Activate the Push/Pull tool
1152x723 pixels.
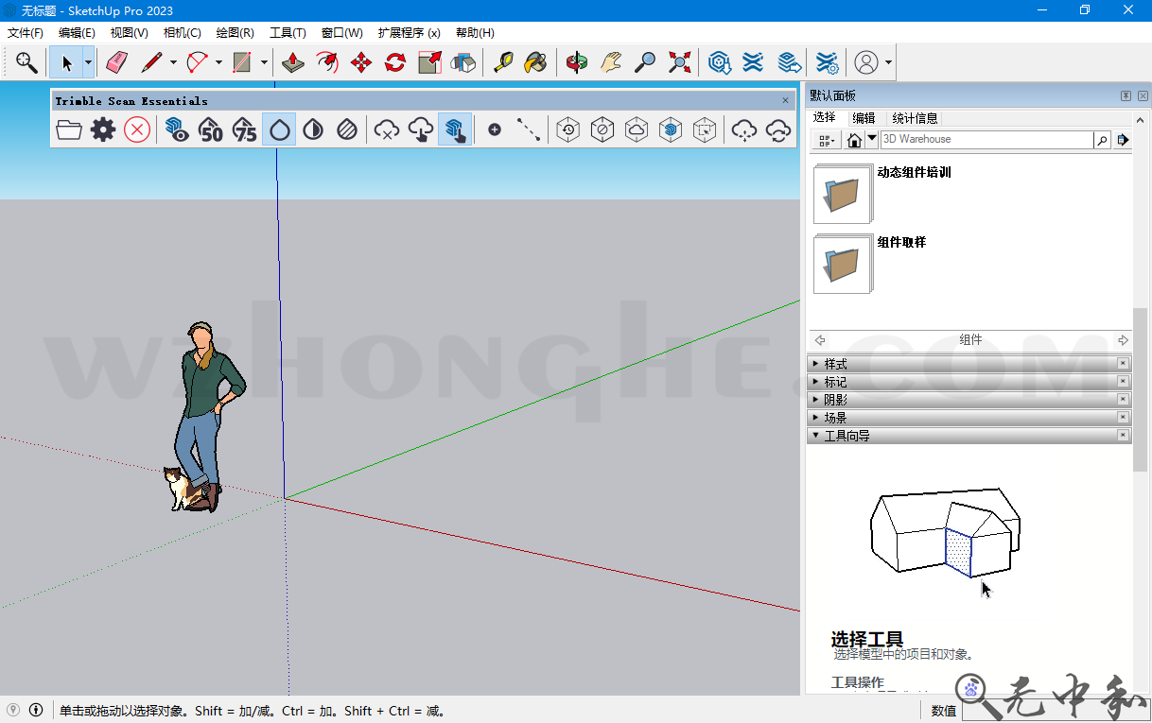click(x=292, y=62)
